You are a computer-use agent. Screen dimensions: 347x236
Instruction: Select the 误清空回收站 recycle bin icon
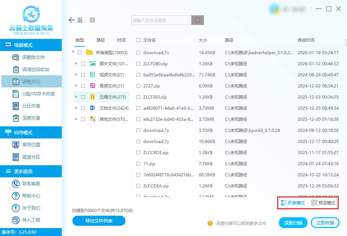coord(16,69)
